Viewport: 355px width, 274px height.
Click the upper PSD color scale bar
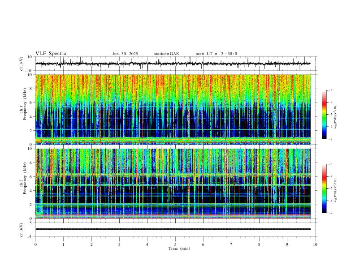click(x=325, y=115)
